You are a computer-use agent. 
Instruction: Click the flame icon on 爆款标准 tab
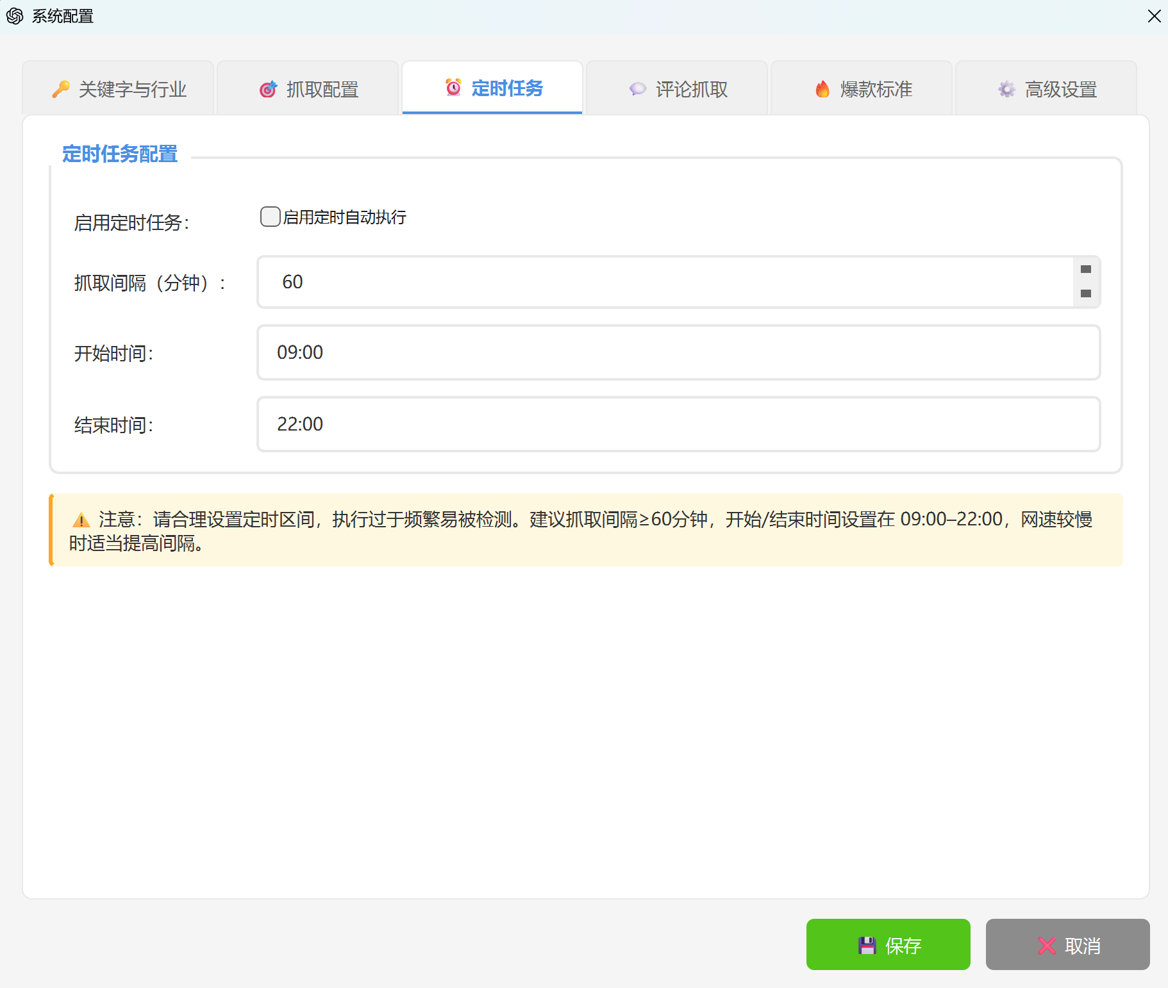(822, 89)
